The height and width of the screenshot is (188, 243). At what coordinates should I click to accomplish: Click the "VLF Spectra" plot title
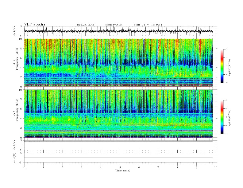35,24
